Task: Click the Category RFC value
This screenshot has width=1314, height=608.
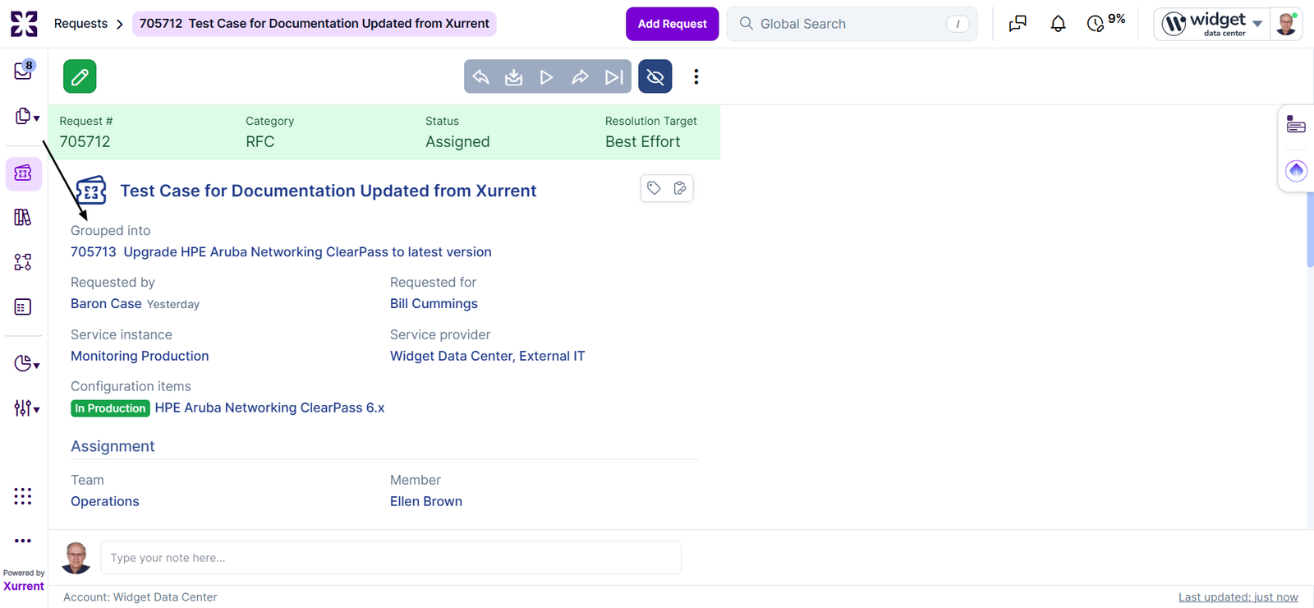Action: [260, 141]
